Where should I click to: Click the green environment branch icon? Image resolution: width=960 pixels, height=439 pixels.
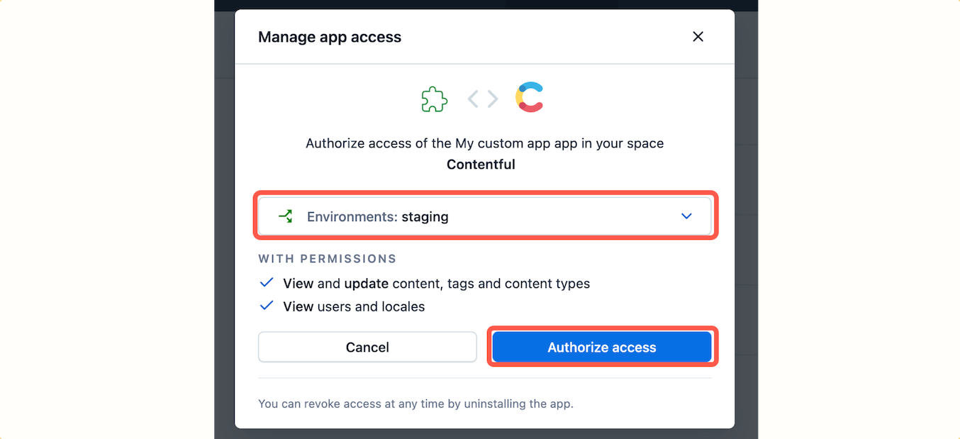coord(286,216)
